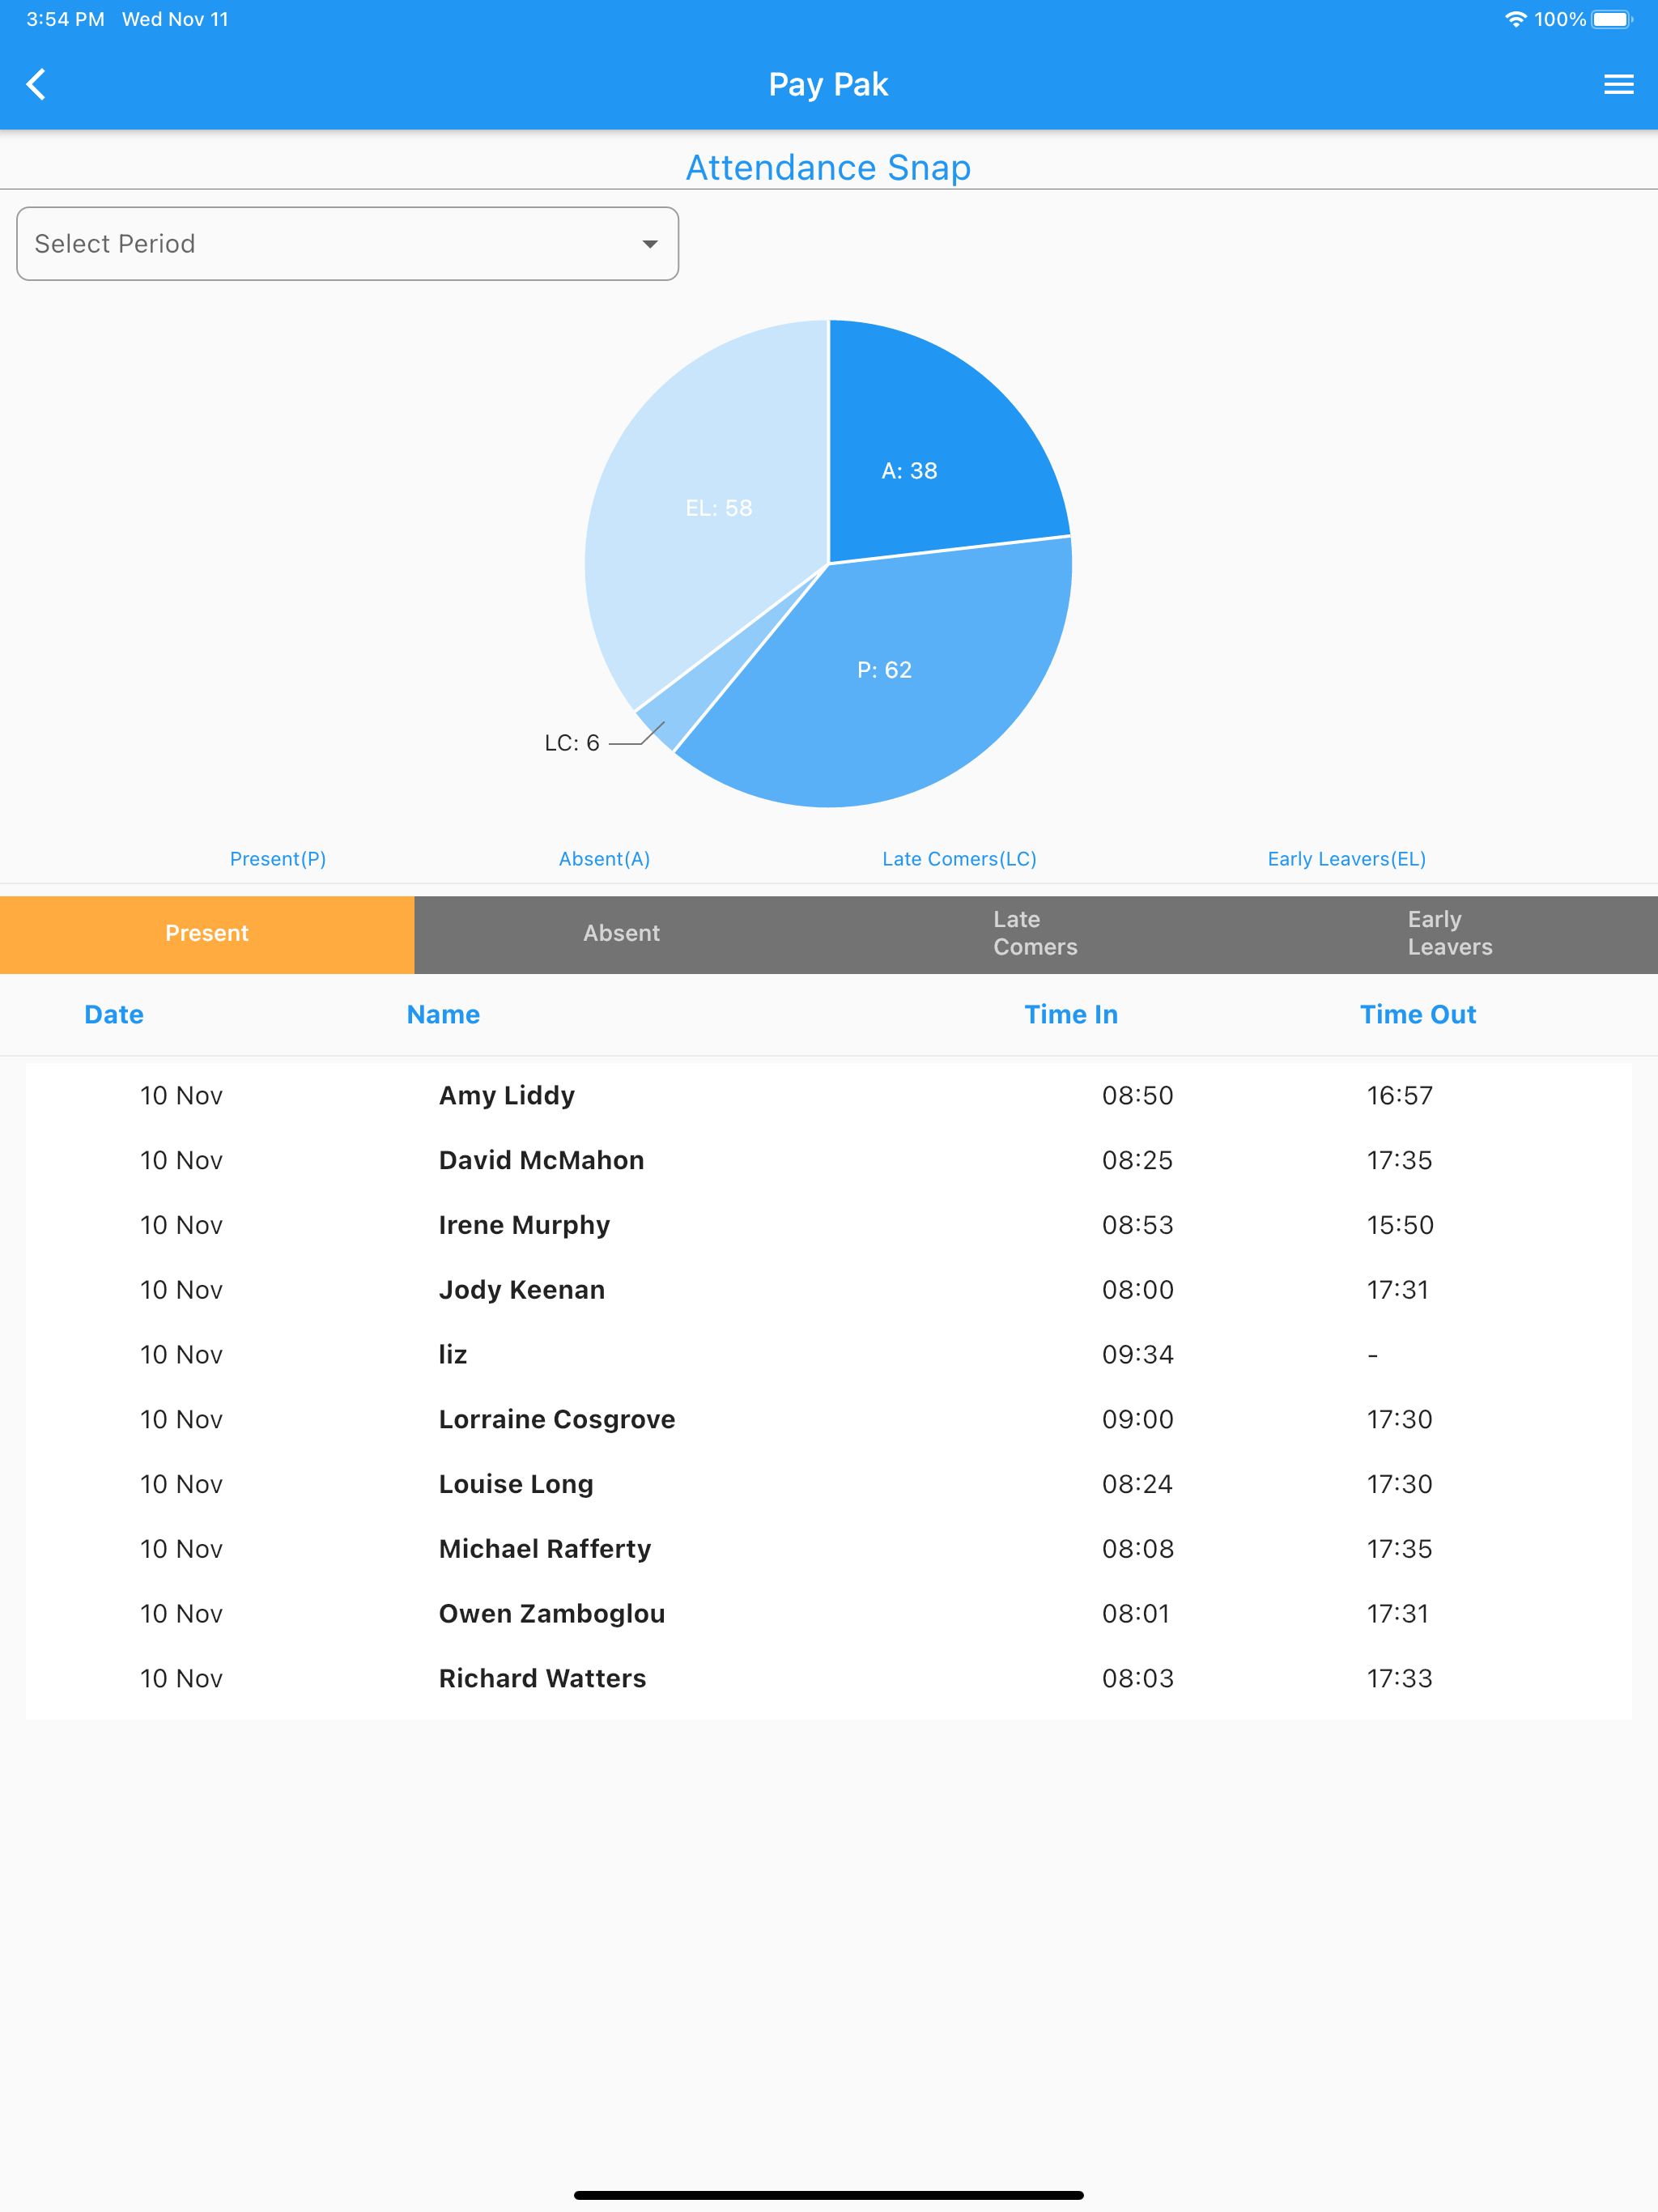The image size is (1658, 2212).
Task: Tap the Wi-Fi status icon
Action: coord(1515,19)
